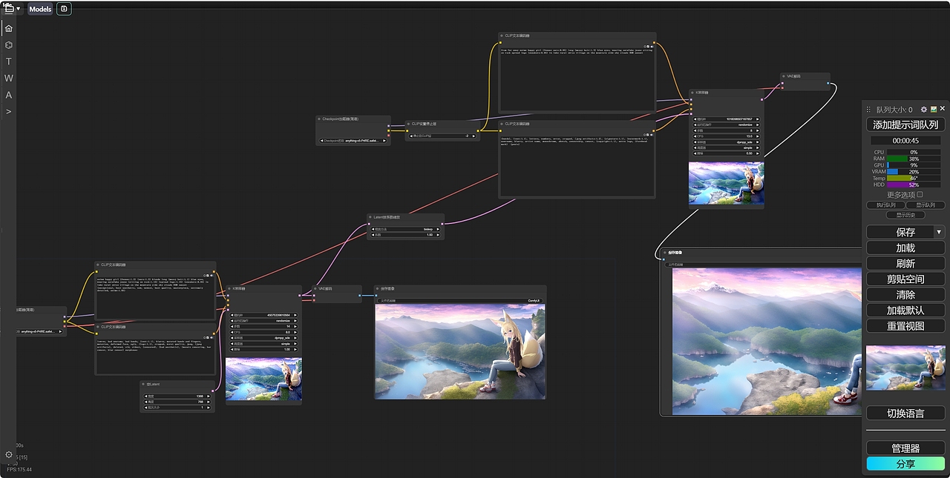Collapse the large right 保存图像 node via dot
Viewport: 950px width, 478px height.
tap(664, 252)
